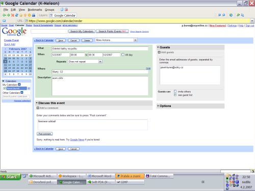Collapse the Discuss this event section

[x=37, y=103]
